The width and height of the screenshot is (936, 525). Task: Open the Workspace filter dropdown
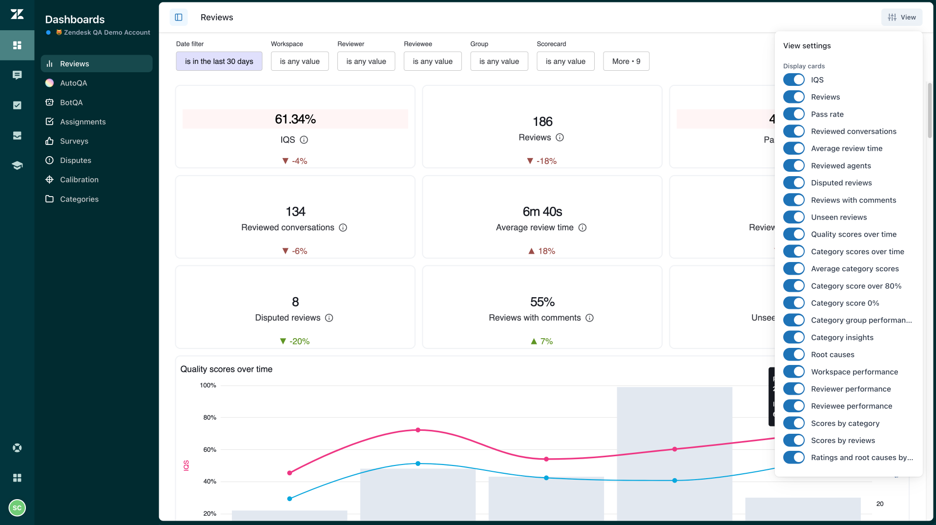click(300, 61)
